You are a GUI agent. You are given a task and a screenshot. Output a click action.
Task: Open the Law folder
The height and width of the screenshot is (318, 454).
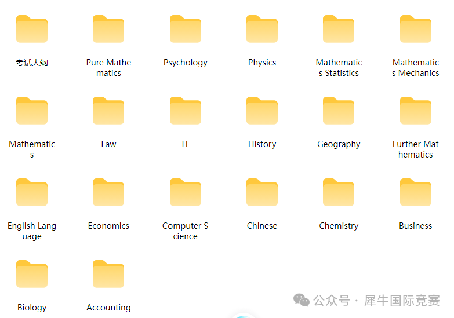pyautogui.click(x=108, y=111)
